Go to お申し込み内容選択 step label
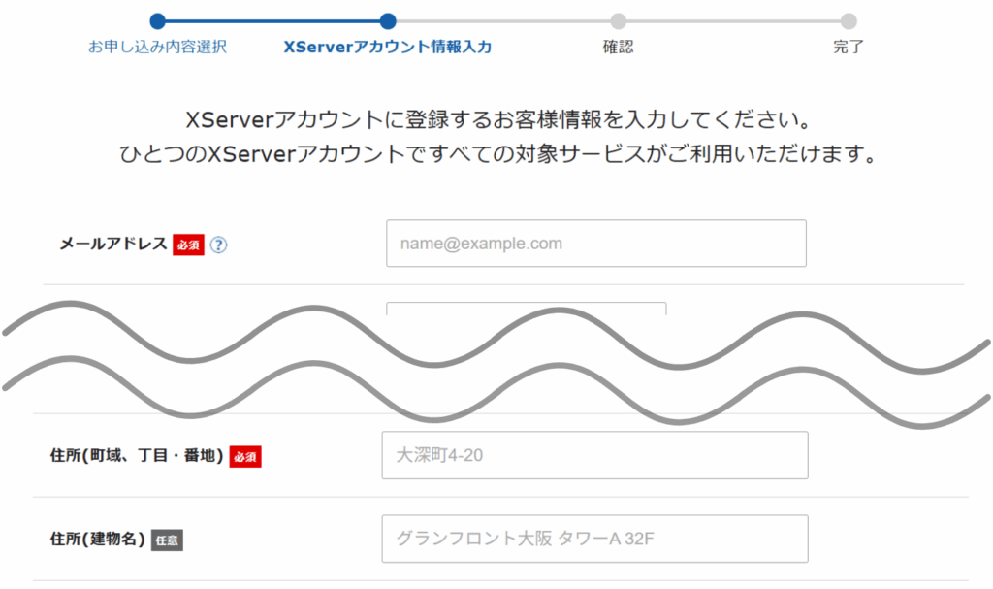993x589 pixels. (157, 47)
